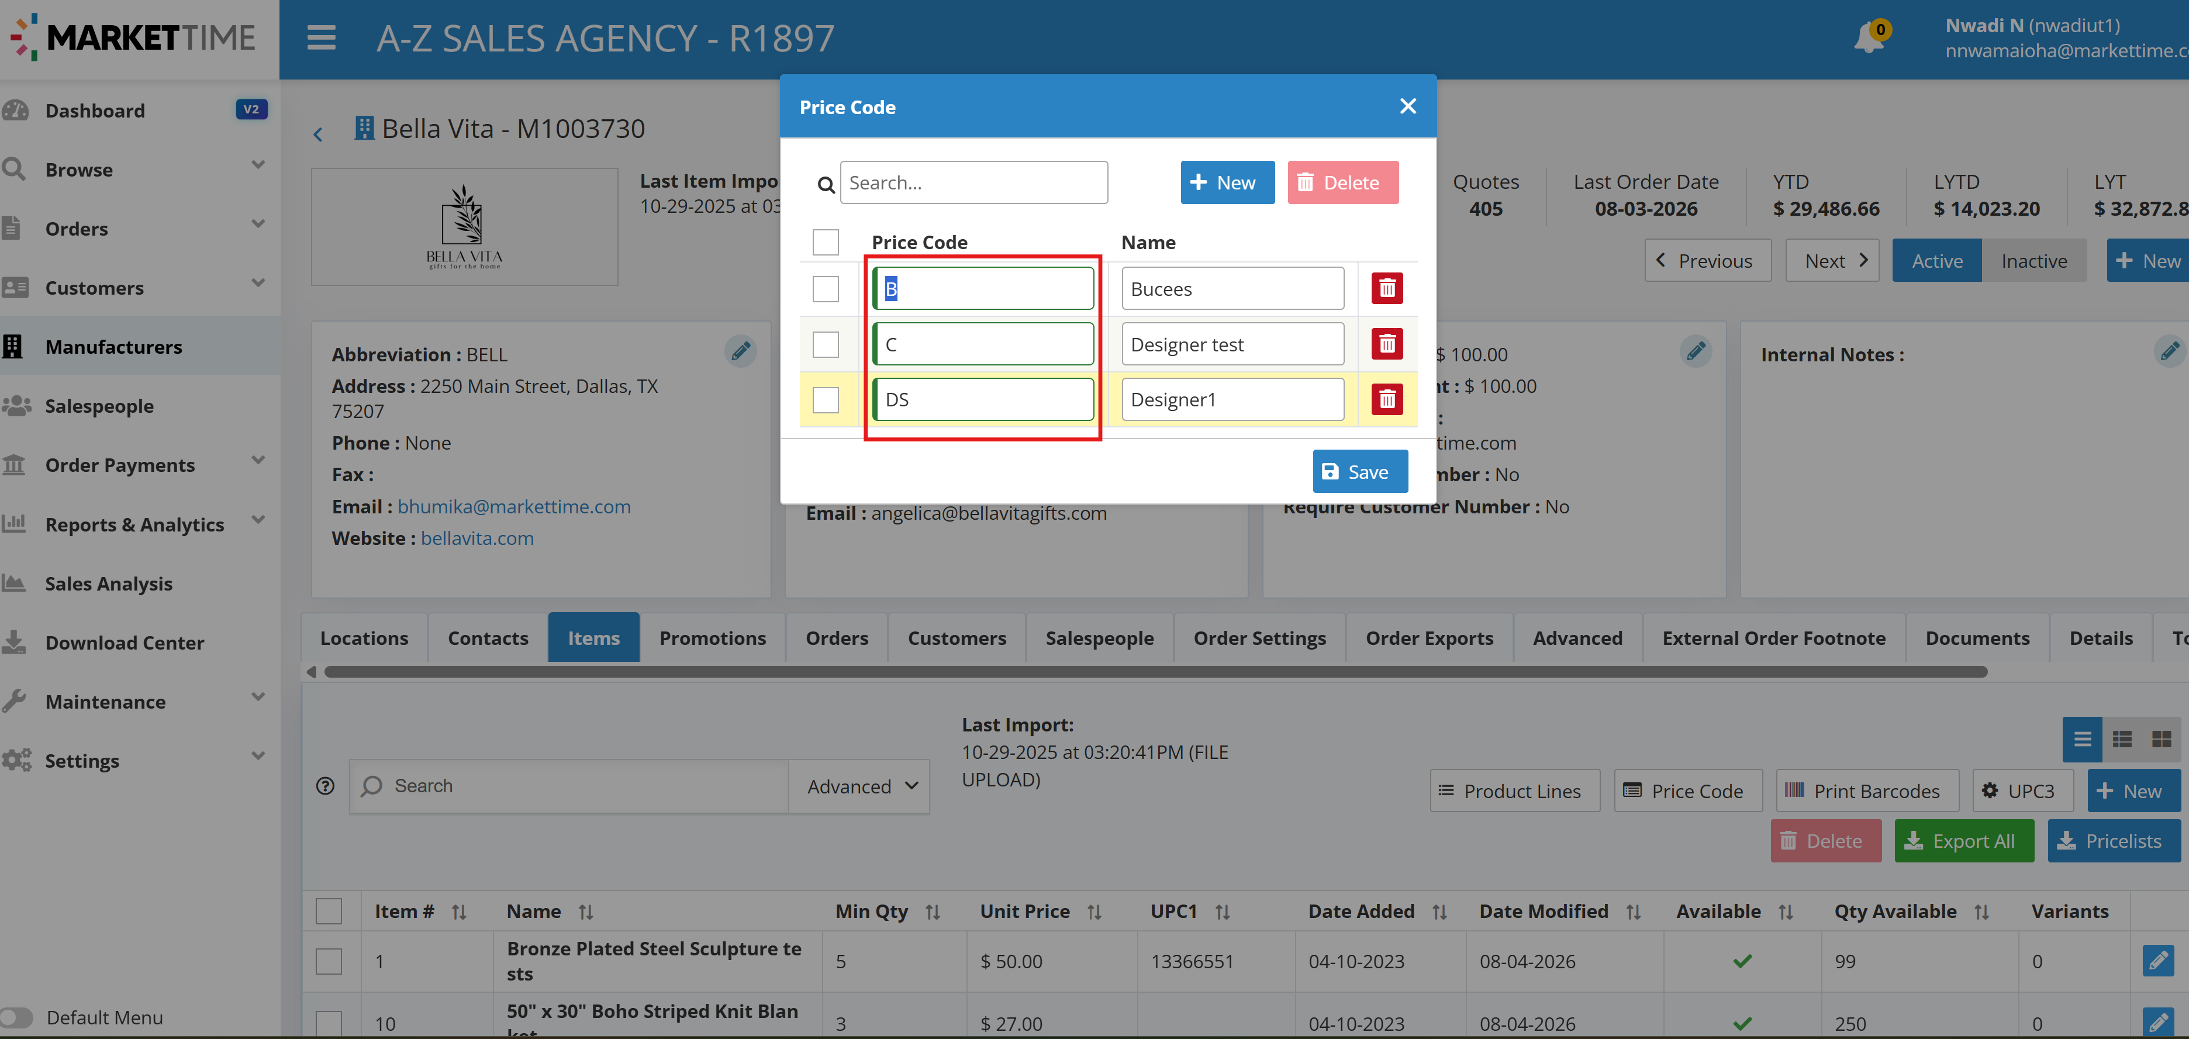This screenshot has height=1039, width=2189.
Task: Open the hamburger menu icon
Action: tap(321, 38)
